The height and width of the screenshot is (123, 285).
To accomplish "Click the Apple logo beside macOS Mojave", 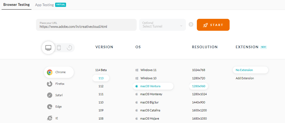I will pyautogui.click(x=137, y=119).
